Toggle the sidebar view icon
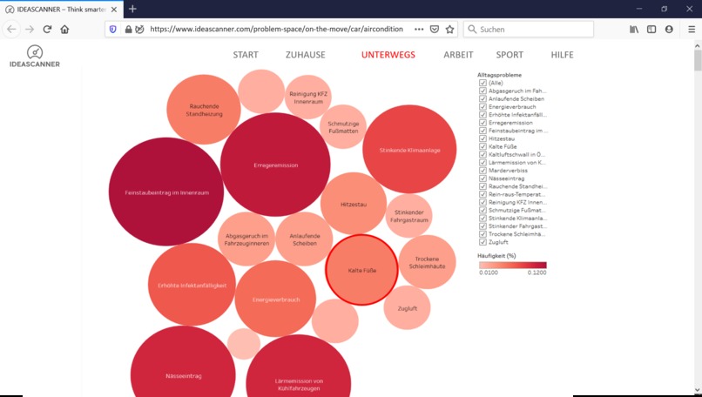Image resolution: width=702 pixels, height=397 pixels. pos(651,29)
